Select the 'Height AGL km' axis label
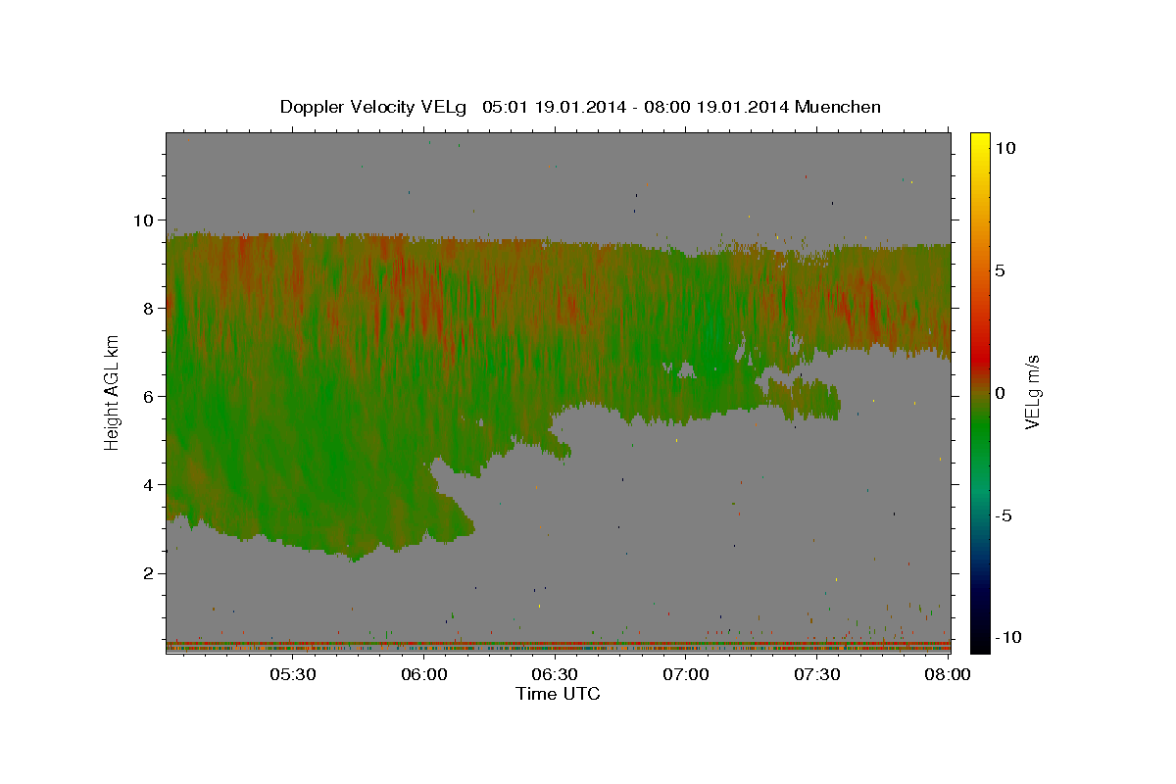The width and height of the screenshot is (1176, 784). [112, 392]
